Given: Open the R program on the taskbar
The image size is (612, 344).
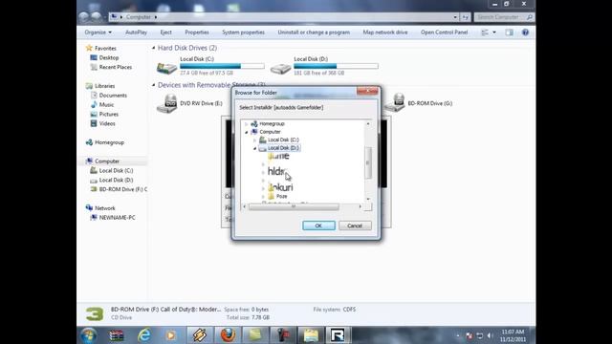Looking at the screenshot, I should pyautogui.click(x=338, y=335).
